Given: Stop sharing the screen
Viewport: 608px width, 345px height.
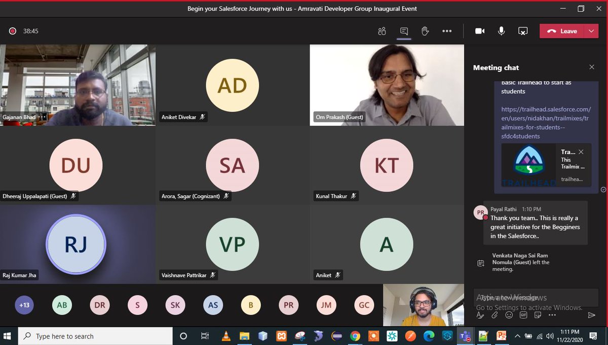Looking at the screenshot, I should coord(523,31).
